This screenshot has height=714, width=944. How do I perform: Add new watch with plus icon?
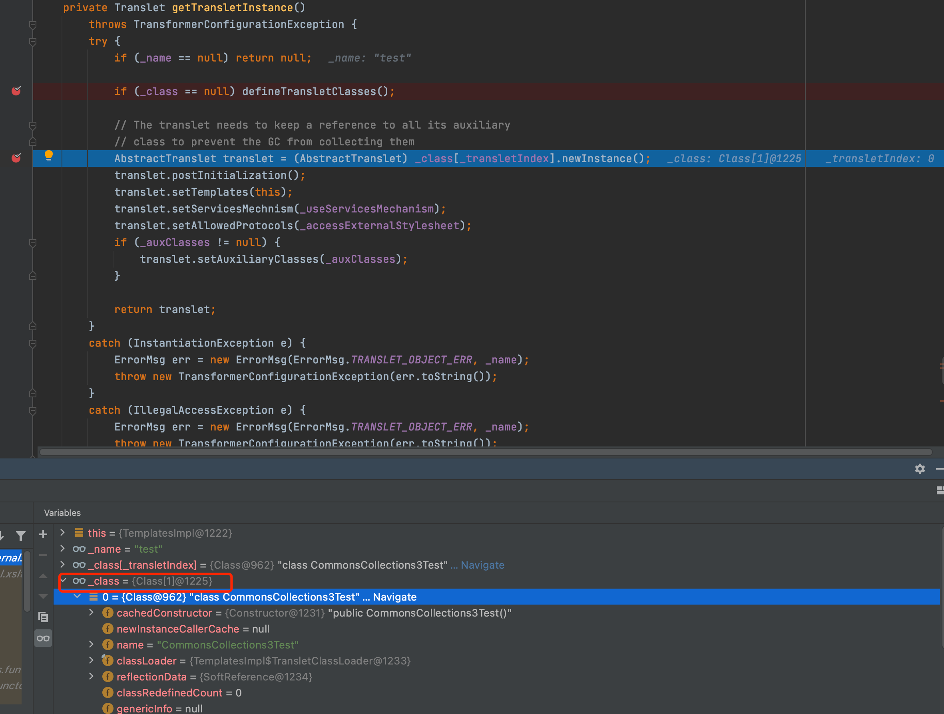(x=43, y=534)
